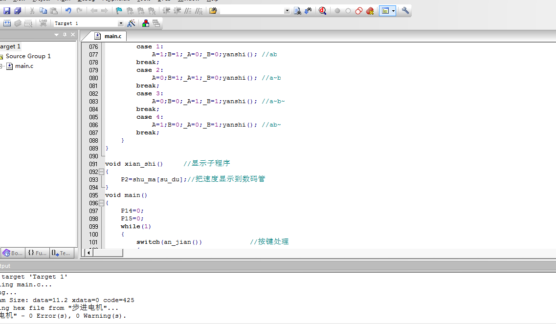Indent the selected lines
The image size is (556, 324).
pyautogui.click(x=166, y=11)
